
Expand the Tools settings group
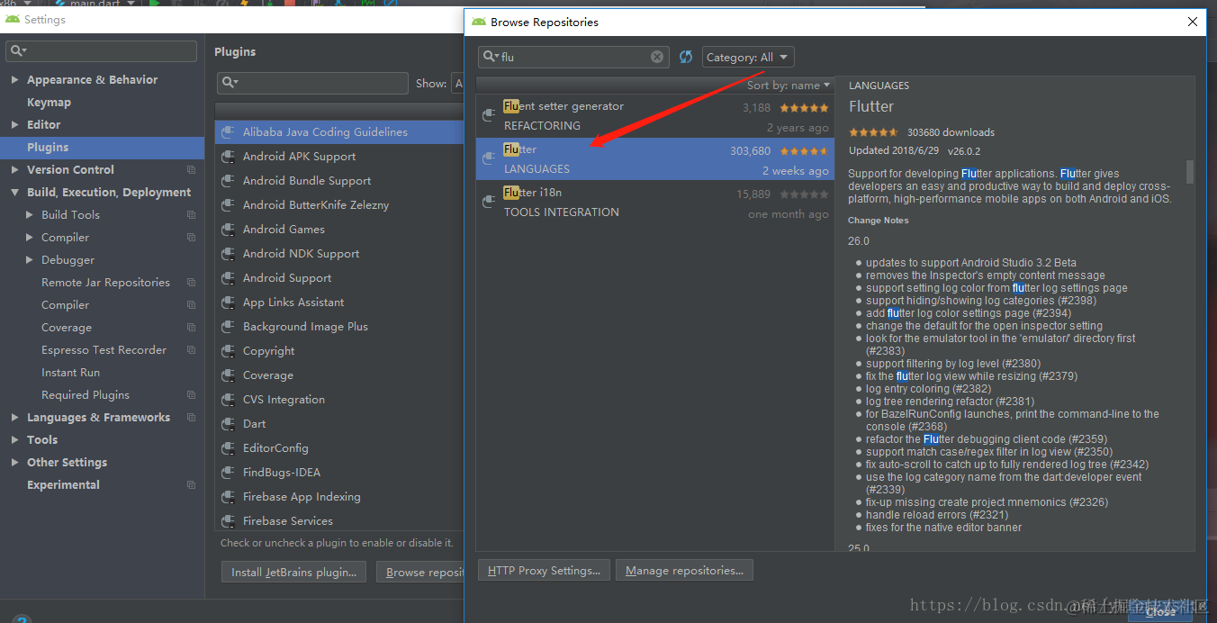[14, 439]
